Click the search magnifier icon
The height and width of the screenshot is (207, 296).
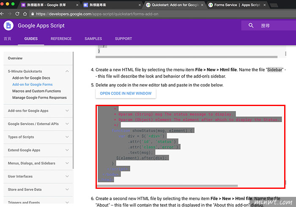(251, 25)
